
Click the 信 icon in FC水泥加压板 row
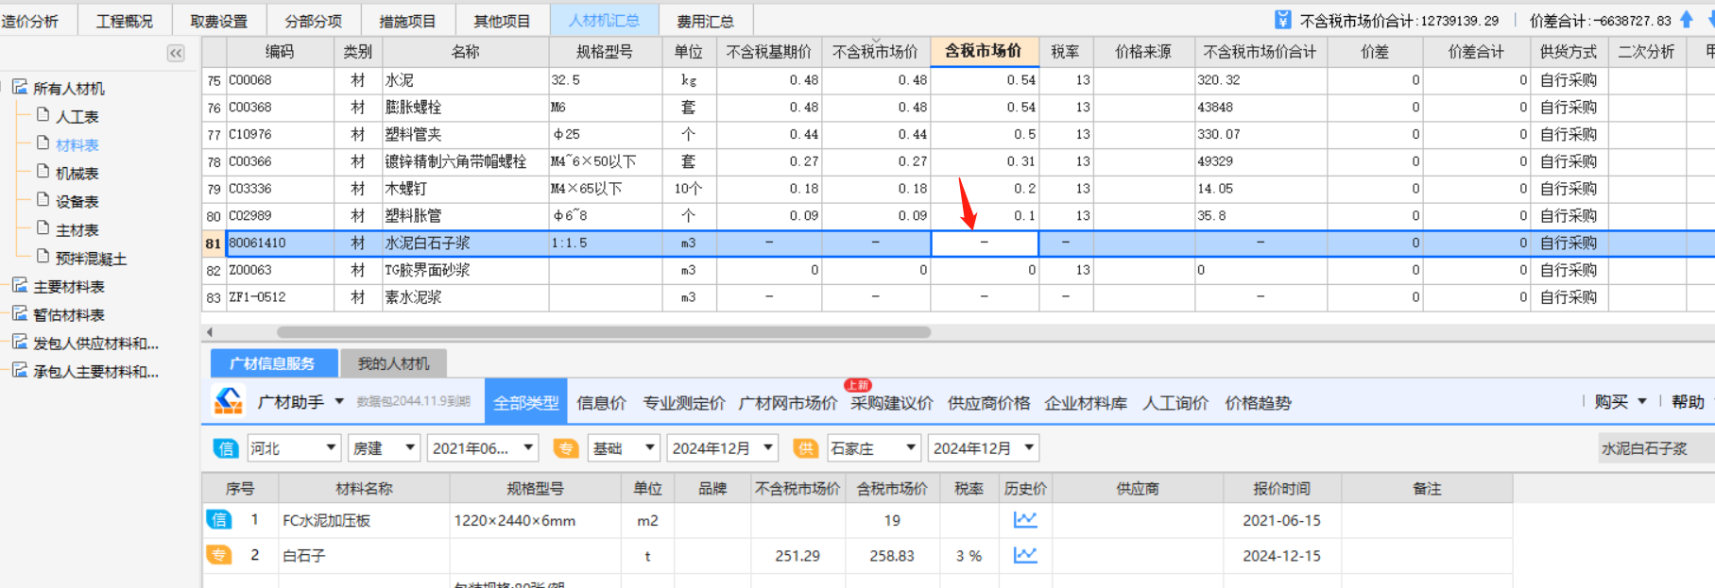(x=219, y=519)
